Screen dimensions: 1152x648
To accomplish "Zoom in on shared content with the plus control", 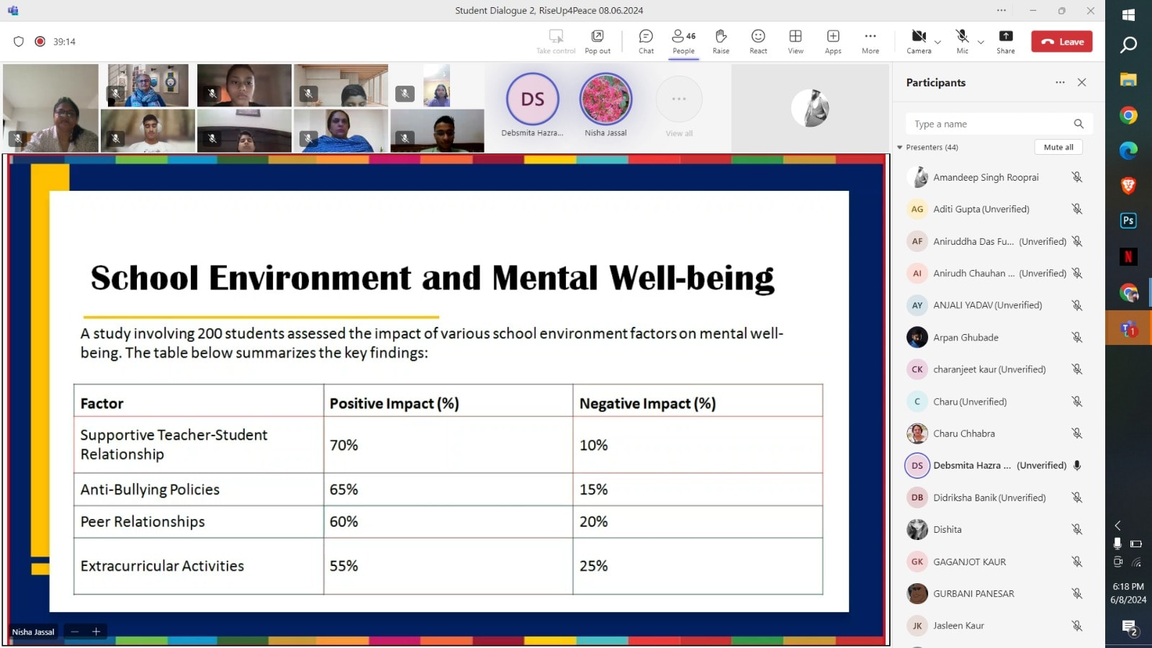I will coord(96,631).
